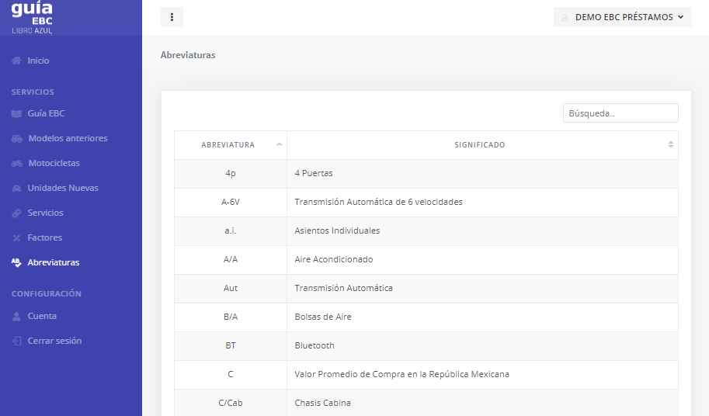The height and width of the screenshot is (416, 709).
Task: Click the link icon beside Servicios
Action: click(x=16, y=213)
